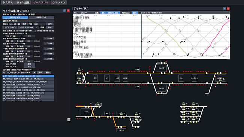Click the triangle marker on the selected TR_NEW9 401A row
Image resolution: width=244 pixels, height=137 pixels.
click(4, 76)
